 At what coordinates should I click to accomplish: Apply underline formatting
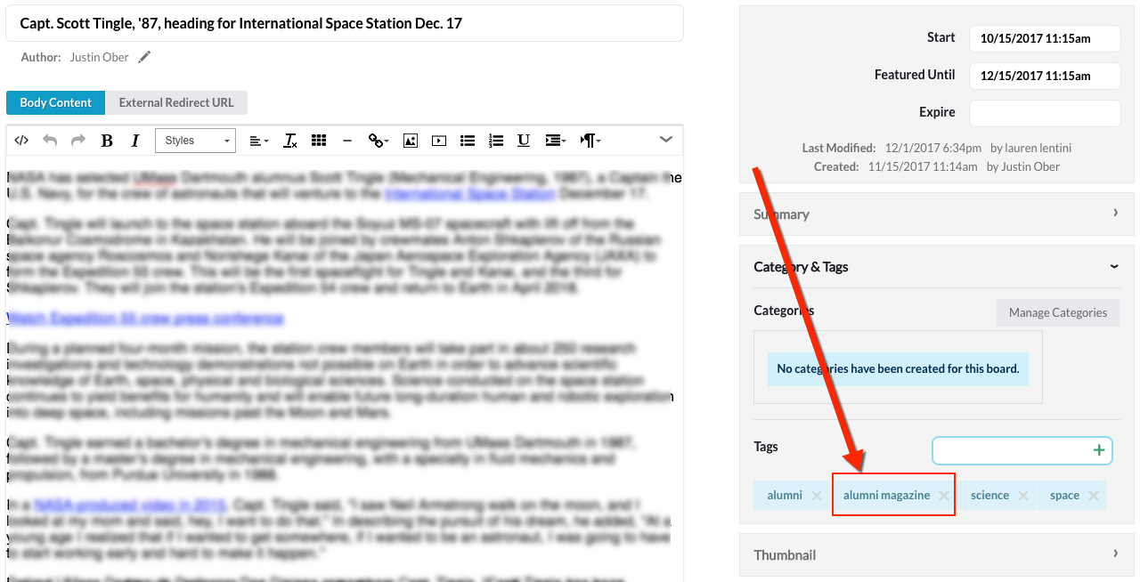[524, 141]
